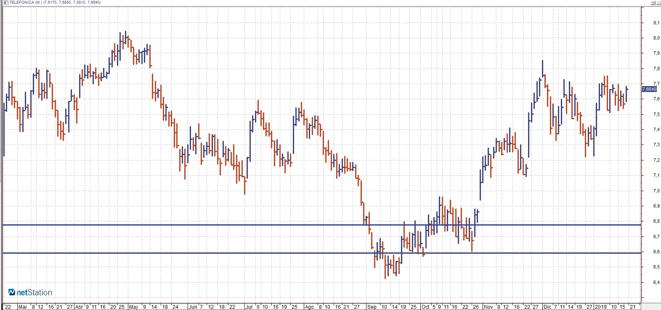Viewport: 661px width, 310px height.
Task: Click the 6,5 price axis label
Action: pos(656,267)
